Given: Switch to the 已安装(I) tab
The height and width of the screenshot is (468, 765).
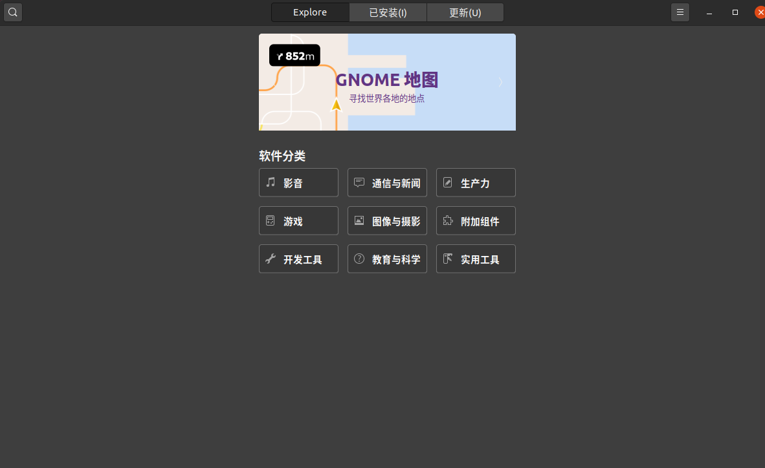Looking at the screenshot, I should [x=388, y=12].
